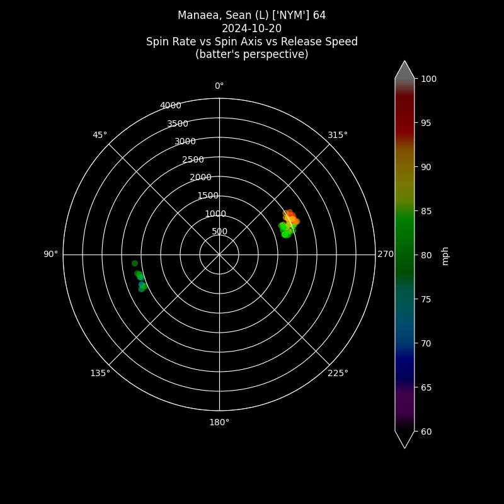Click the orange-red fastball cluster of points
504x504 pixels.
291,217
